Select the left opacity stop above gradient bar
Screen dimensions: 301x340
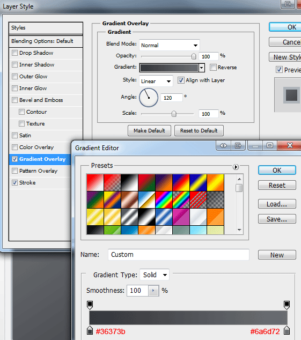[x=90, y=305]
